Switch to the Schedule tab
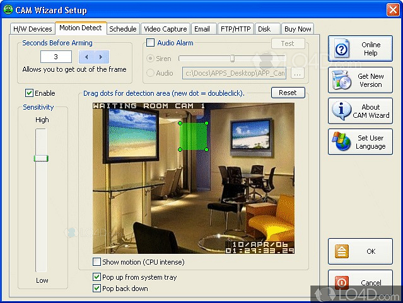 coord(123,29)
